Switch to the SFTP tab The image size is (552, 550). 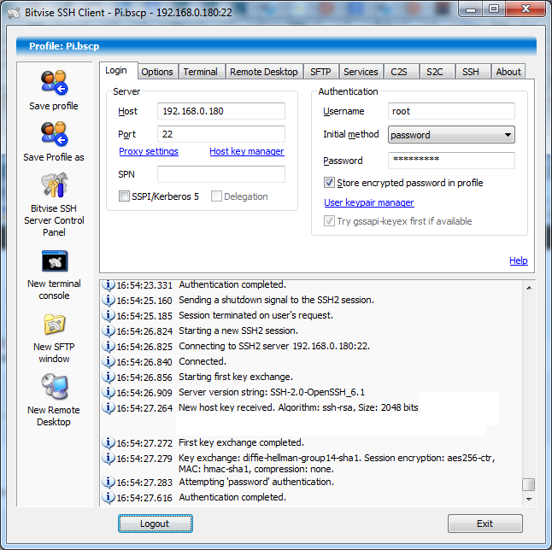click(320, 72)
